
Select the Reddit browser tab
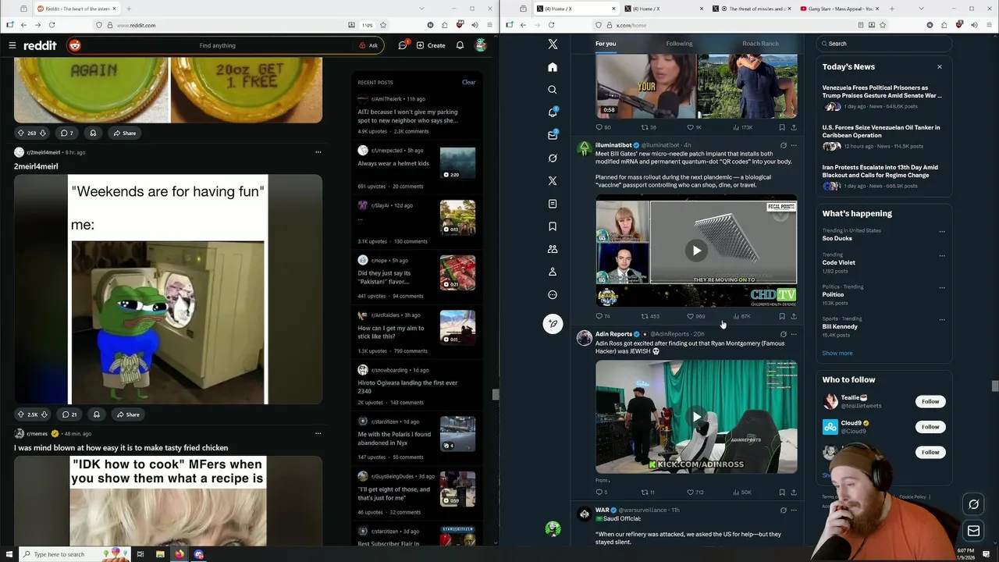[76, 9]
